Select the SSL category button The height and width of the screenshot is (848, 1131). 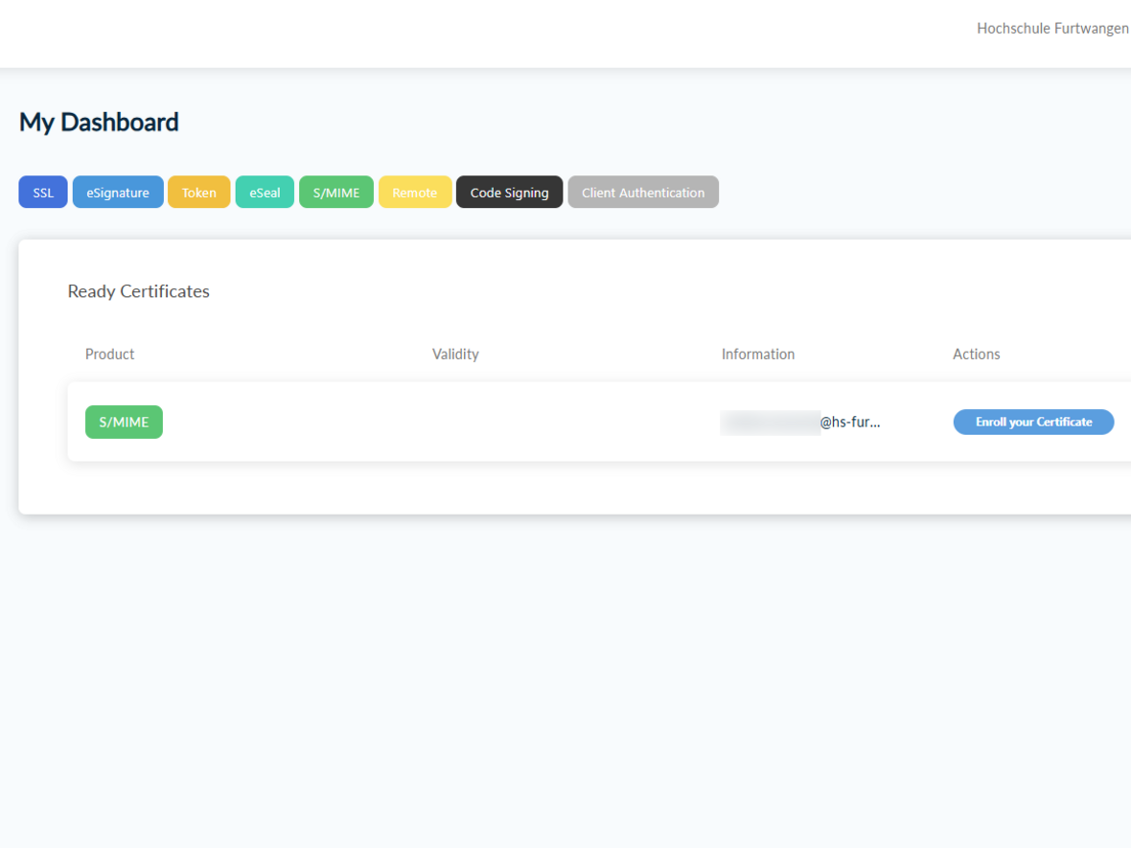coord(43,193)
